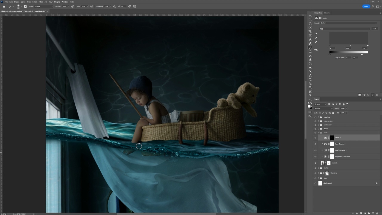Switch to the Libraries tab

pyautogui.click(x=327, y=13)
